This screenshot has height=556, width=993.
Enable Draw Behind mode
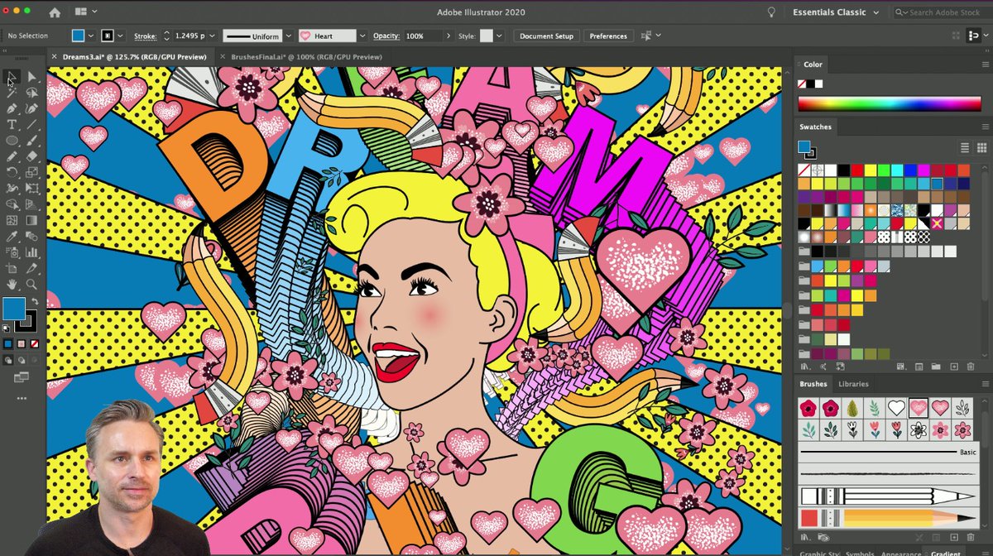coord(21,360)
